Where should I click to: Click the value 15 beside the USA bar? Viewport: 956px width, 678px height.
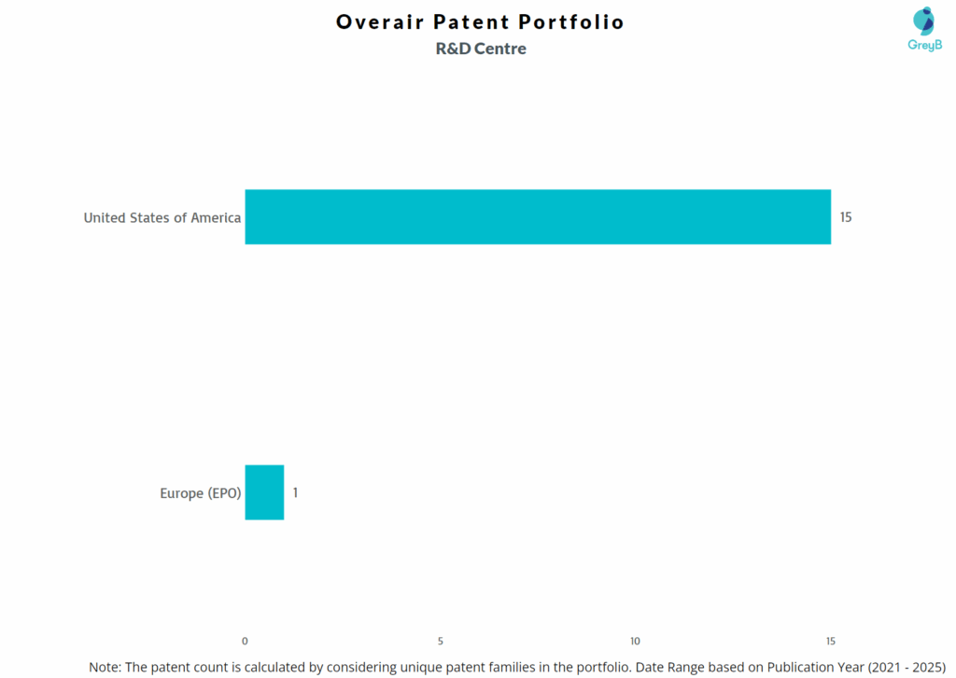pyautogui.click(x=845, y=217)
